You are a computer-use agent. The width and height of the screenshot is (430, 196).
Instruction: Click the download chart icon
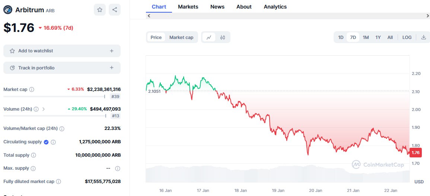[423, 37]
